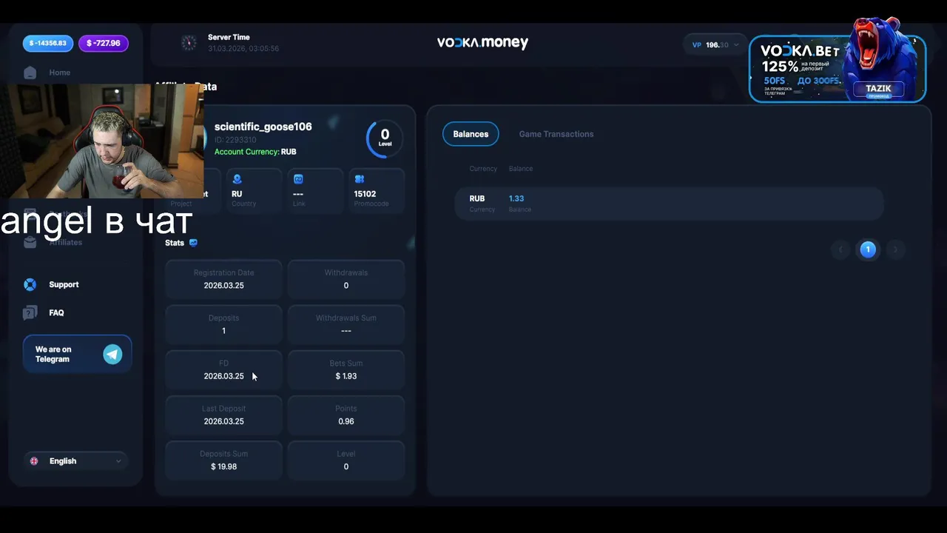Click the 1.33 balance value
Image resolution: width=947 pixels, height=533 pixels.
tap(516, 198)
